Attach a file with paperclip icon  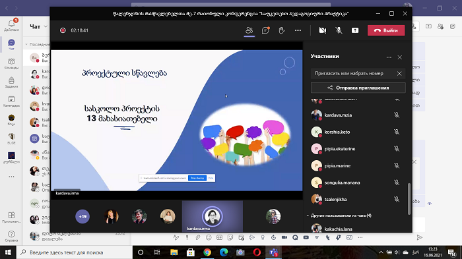(x=198, y=237)
